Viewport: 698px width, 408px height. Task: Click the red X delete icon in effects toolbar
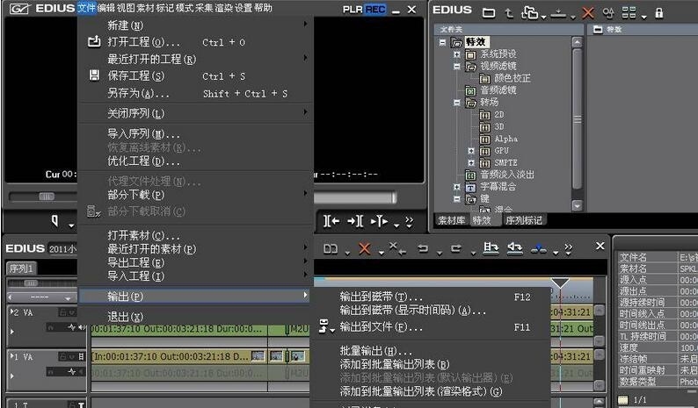coord(588,13)
